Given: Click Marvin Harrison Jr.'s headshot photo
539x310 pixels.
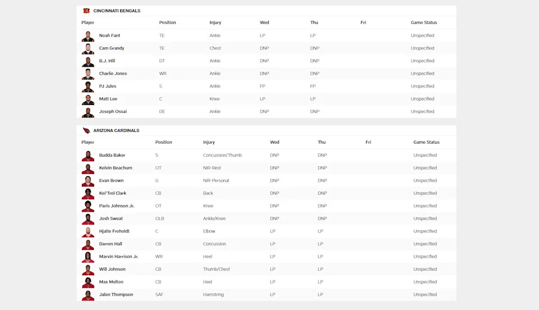Looking at the screenshot, I should pos(88,257).
